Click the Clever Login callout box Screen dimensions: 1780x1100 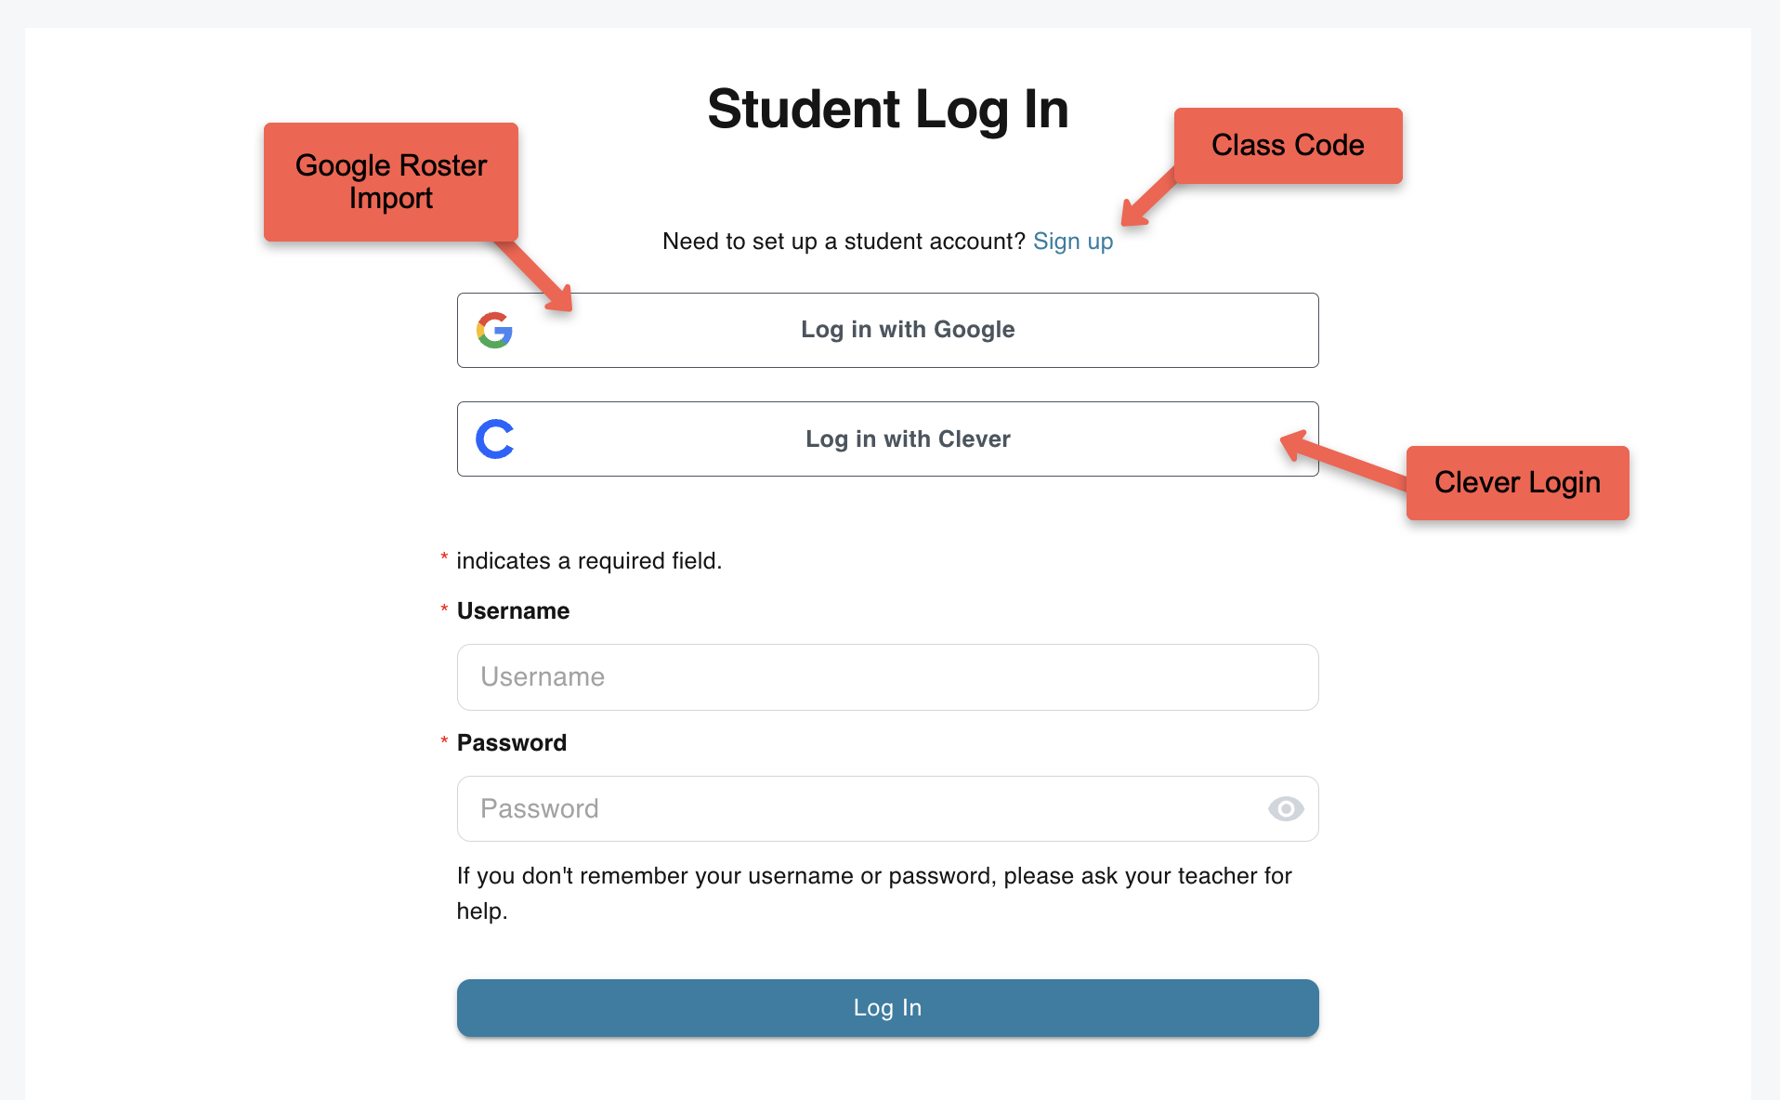[1517, 483]
